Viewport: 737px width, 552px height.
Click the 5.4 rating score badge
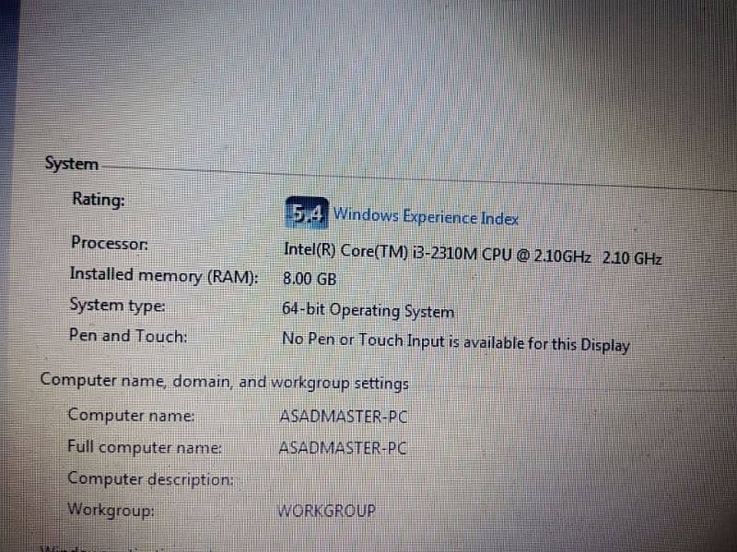(307, 213)
